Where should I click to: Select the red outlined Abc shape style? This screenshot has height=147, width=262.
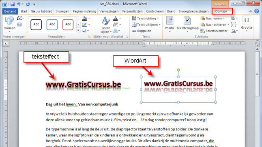click(68, 25)
